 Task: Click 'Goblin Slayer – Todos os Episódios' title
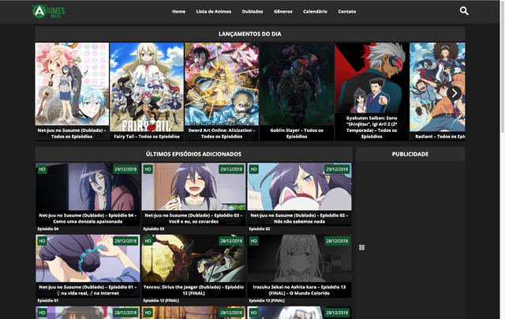click(x=297, y=133)
